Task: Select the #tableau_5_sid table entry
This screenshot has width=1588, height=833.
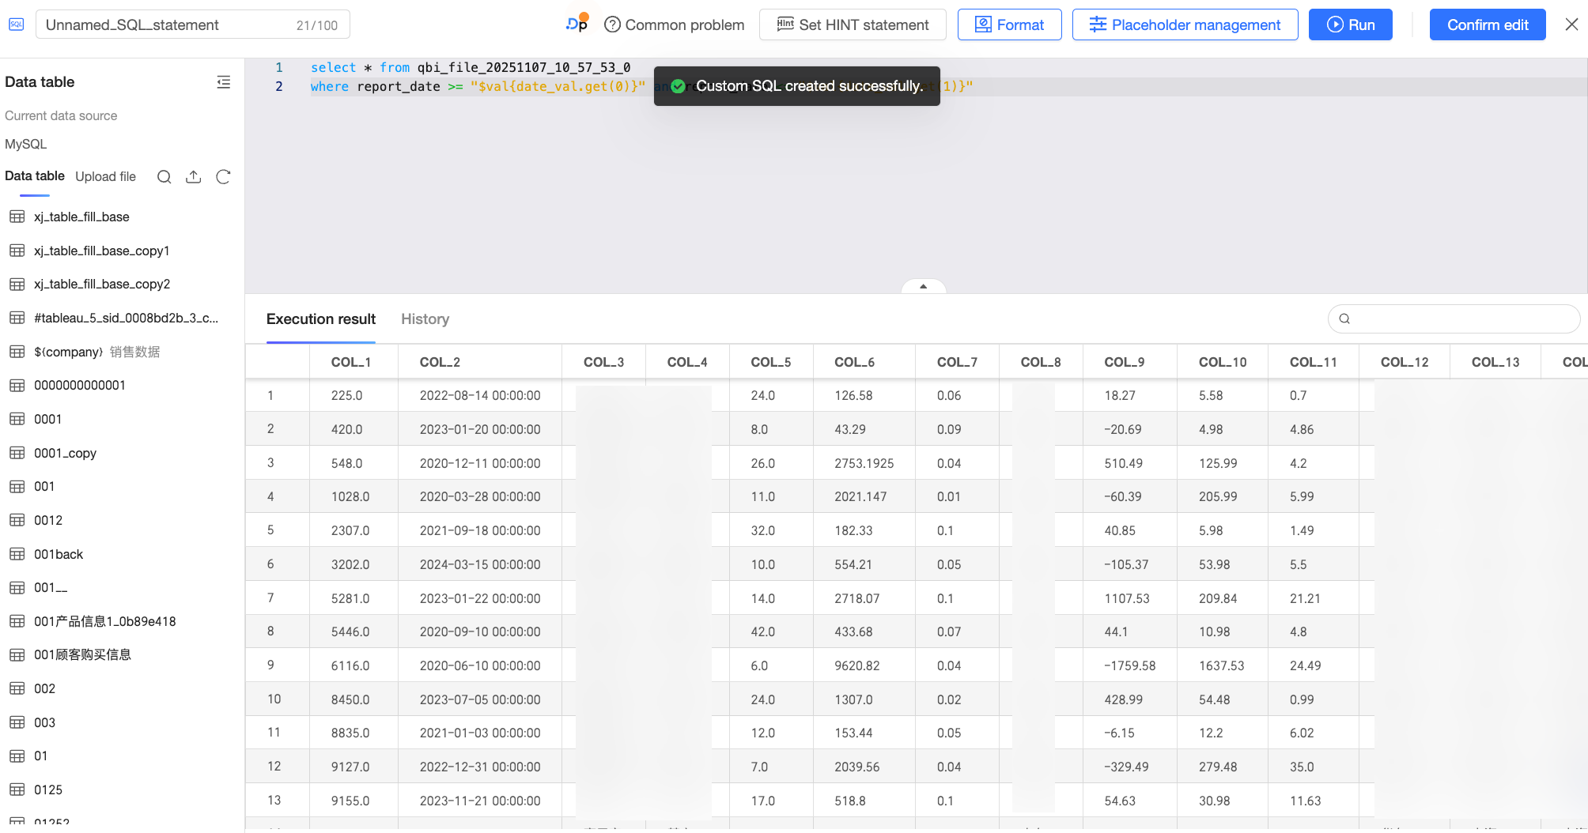Action: point(126,318)
